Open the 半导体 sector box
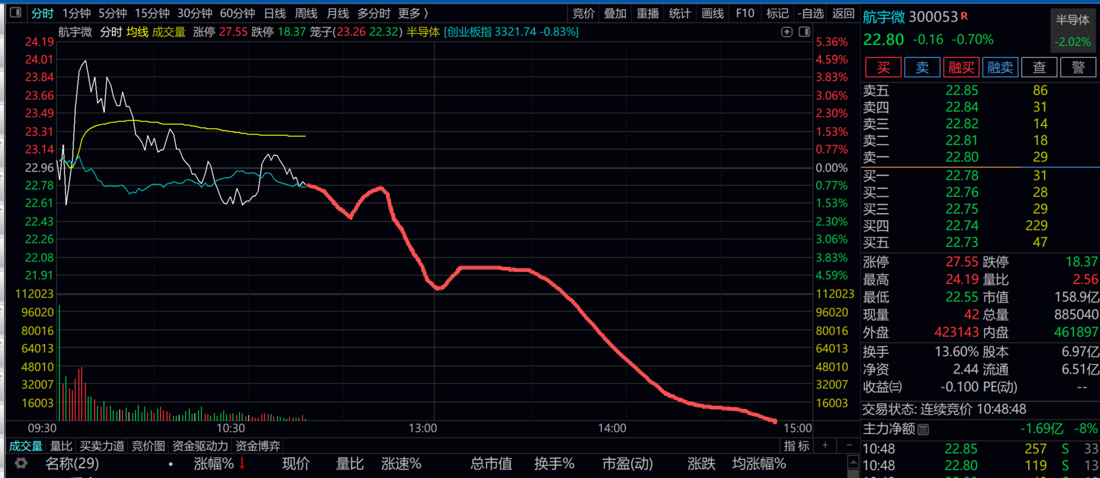1100x478 pixels. [1072, 30]
